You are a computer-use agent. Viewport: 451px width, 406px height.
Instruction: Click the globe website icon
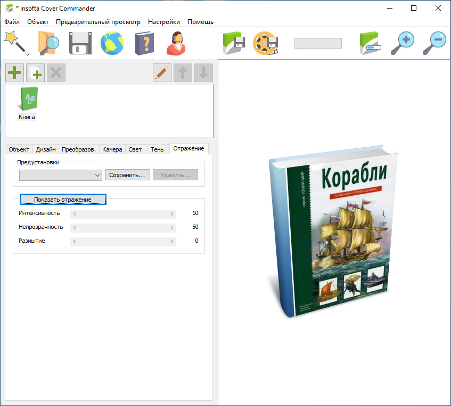(x=112, y=43)
